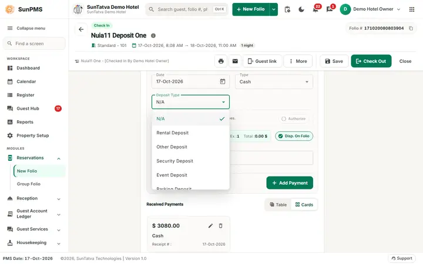Expand the Housekeeping section chevron
This screenshot has height=264, width=423.
[x=59, y=243]
